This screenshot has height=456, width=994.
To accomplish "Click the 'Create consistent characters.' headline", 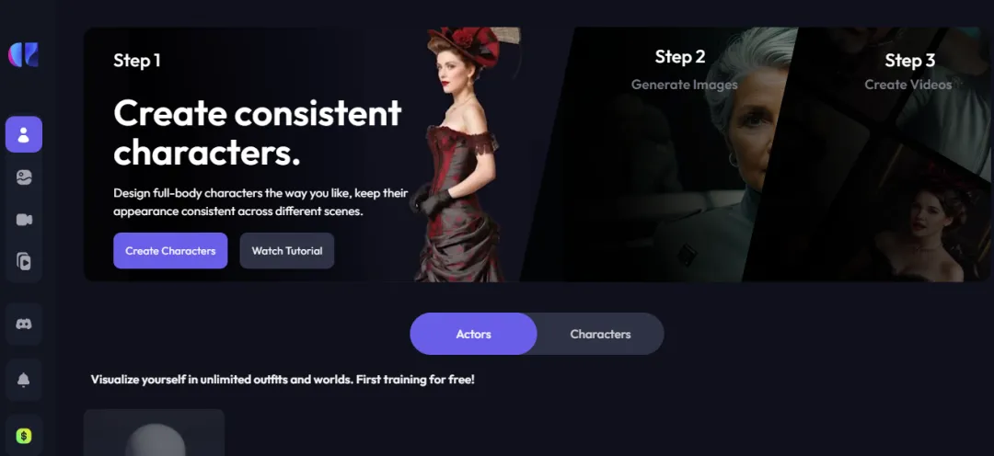I will [258, 132].
